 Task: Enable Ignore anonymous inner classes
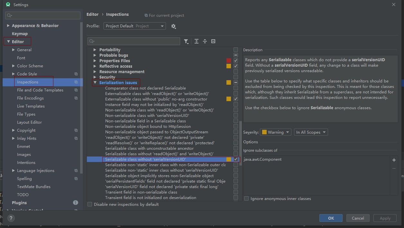[246, 199]
